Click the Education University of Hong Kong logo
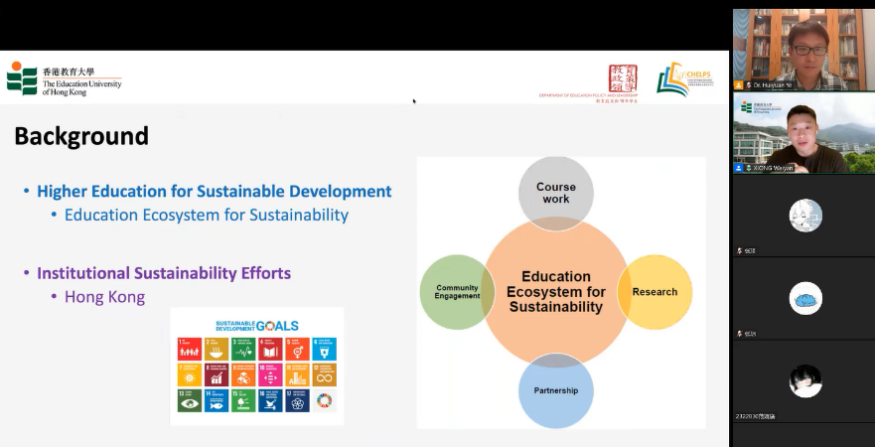The height and width of the screenshot is (447, 875). [x=64, y=78]
